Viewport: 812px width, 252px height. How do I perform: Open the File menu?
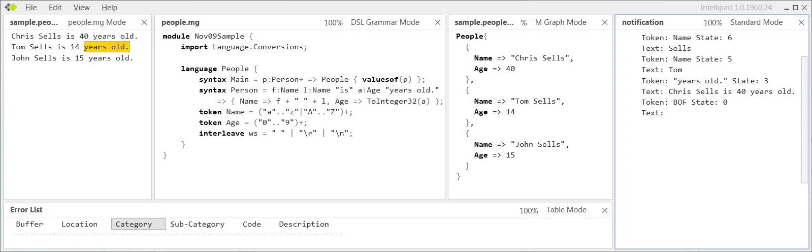[x=31, y=8]
